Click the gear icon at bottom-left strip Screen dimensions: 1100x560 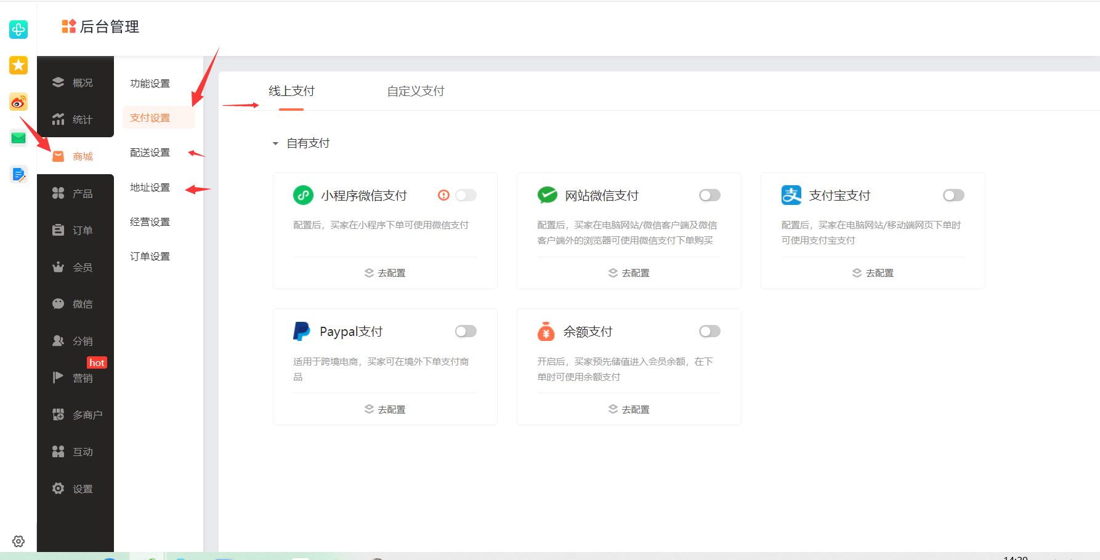18,541
